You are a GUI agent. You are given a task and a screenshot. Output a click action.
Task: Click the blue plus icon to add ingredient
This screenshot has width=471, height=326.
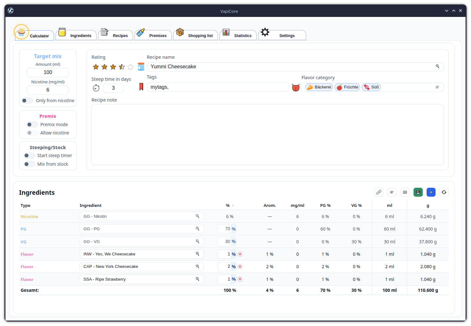pyautogui.click(x=431, y=192)
